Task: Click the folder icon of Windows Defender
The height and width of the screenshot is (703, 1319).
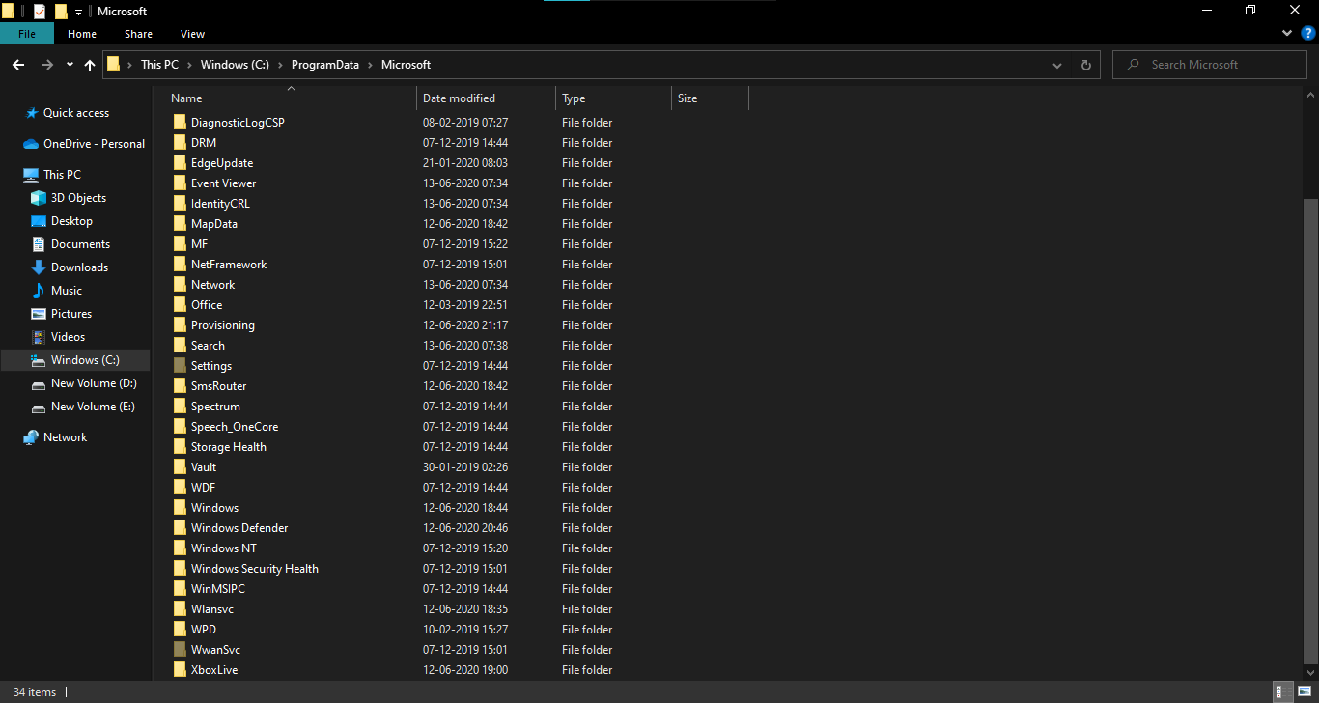Action: point(180,528)
